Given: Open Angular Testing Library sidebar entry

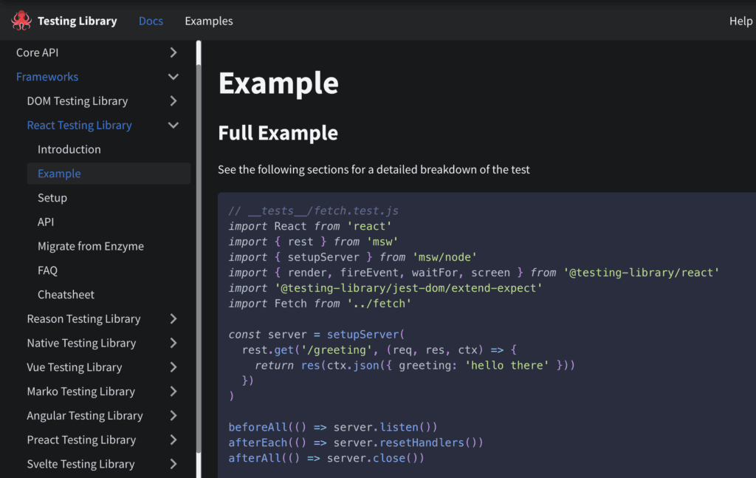Looking at the screenshot, I should click(x=85, y=415).
